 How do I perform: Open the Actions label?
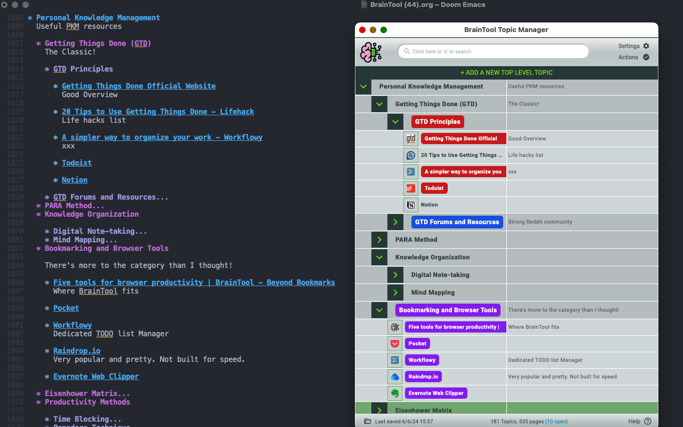click(628, 57)
